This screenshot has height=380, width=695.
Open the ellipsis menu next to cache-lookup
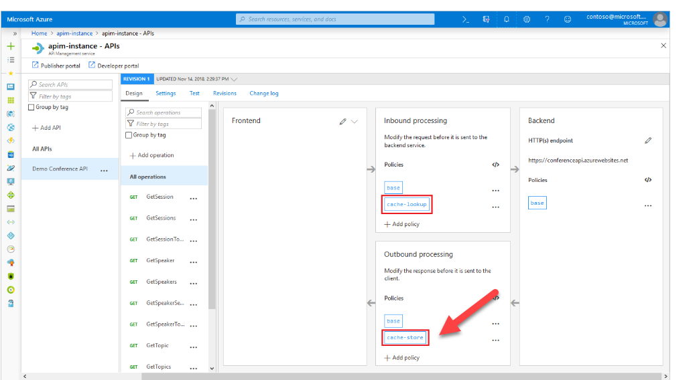point(495,207)
